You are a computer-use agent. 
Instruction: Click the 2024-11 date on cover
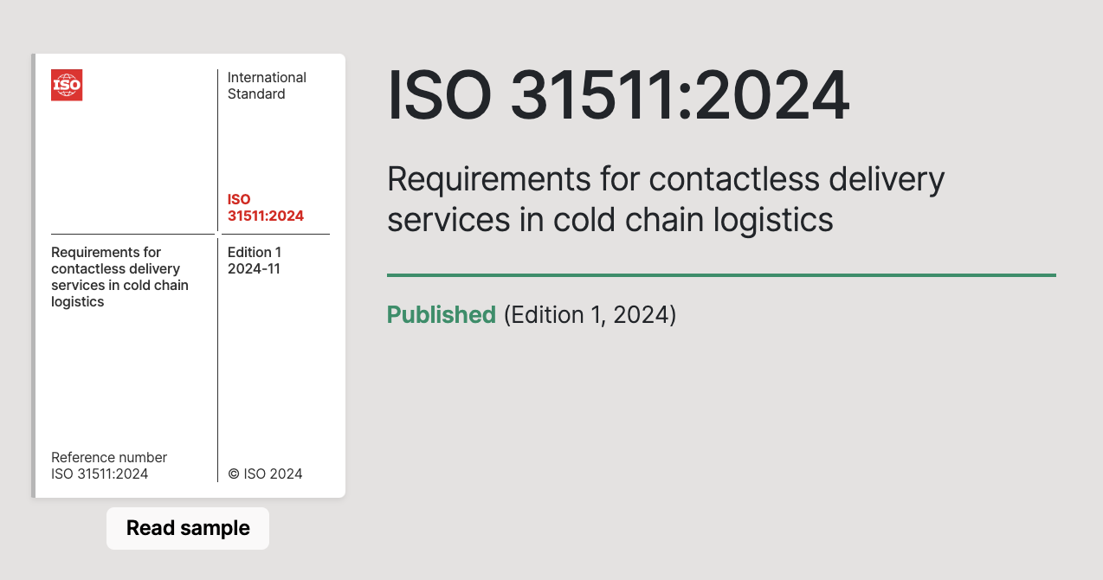point(254,268)
